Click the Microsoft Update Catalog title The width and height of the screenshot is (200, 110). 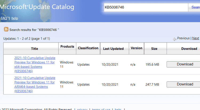pyautogui.click(x=37, y=7)
